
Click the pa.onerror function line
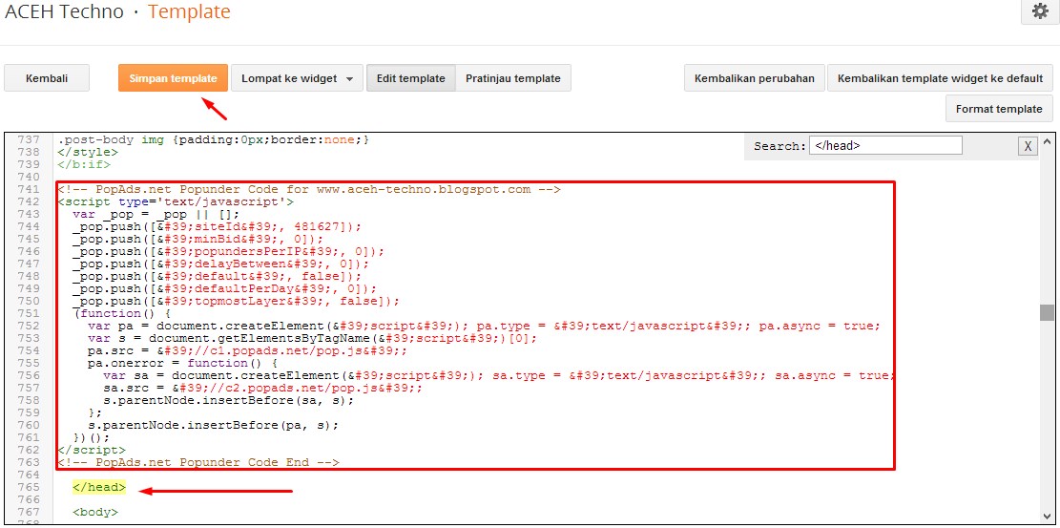(182, 363)
